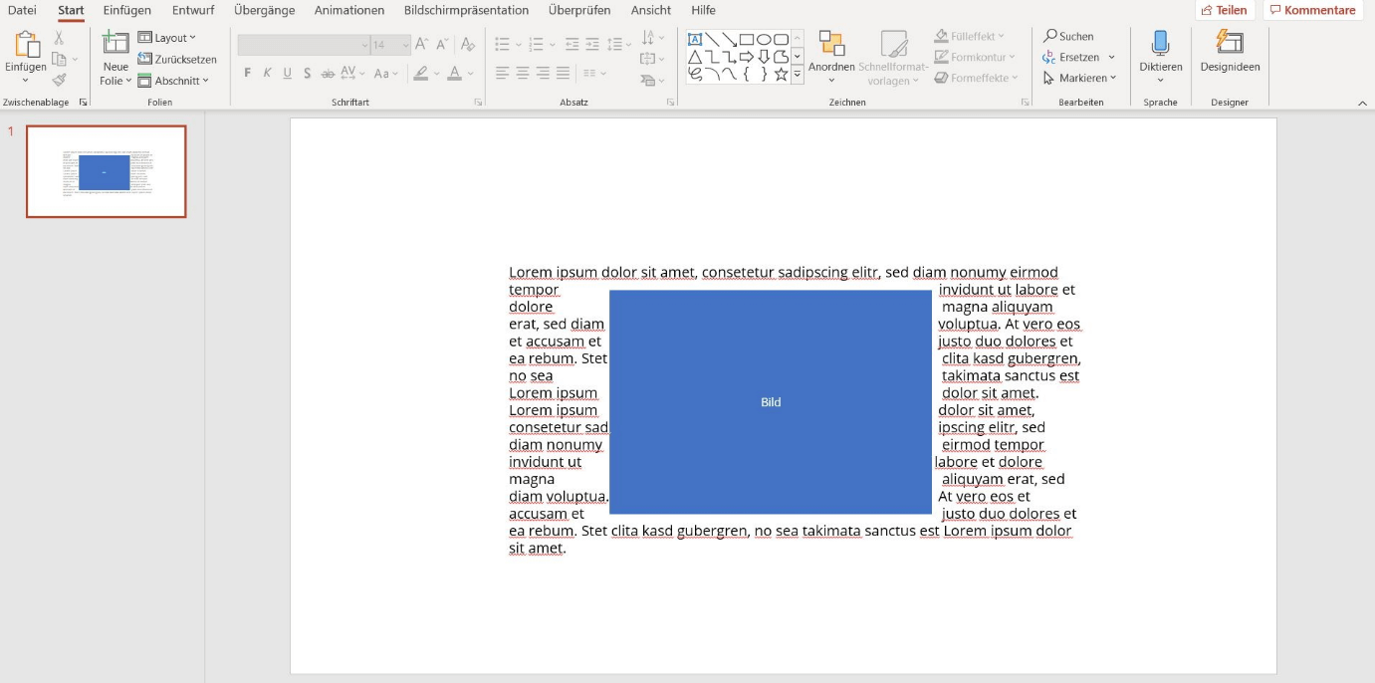Click the Teilen share button

point(1224,10)
